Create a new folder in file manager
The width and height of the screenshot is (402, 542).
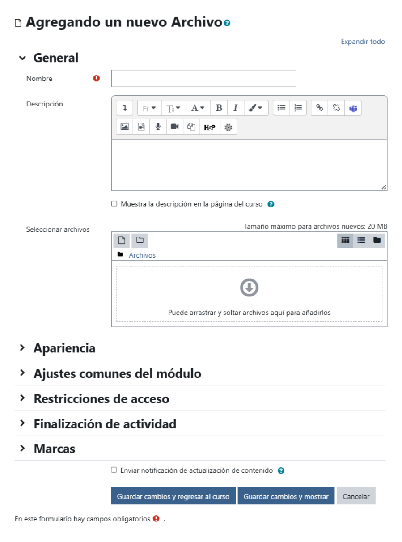[x=140, y=241]
